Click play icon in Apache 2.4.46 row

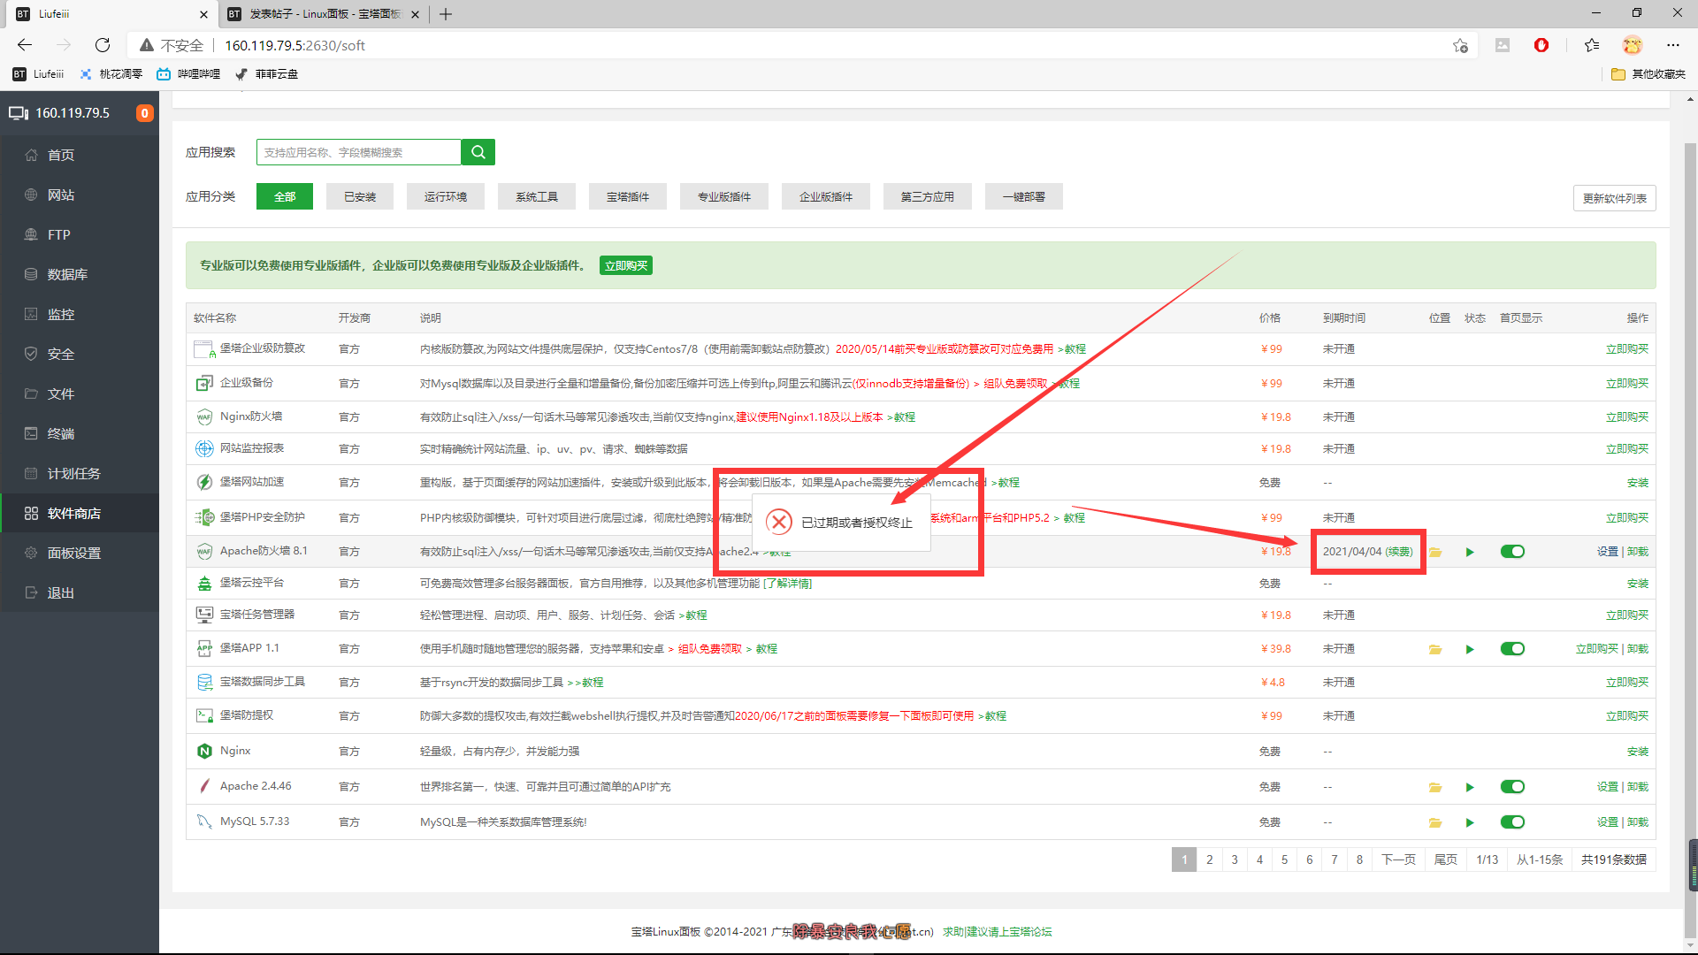coord(1470,787)
